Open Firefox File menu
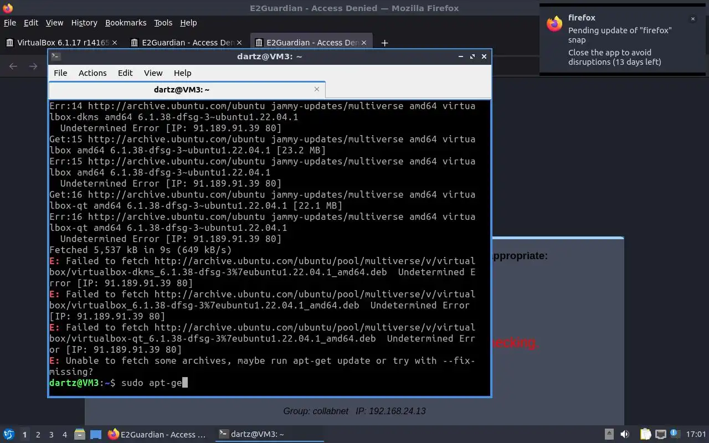The image size is (709, 443). click(10, 23)
